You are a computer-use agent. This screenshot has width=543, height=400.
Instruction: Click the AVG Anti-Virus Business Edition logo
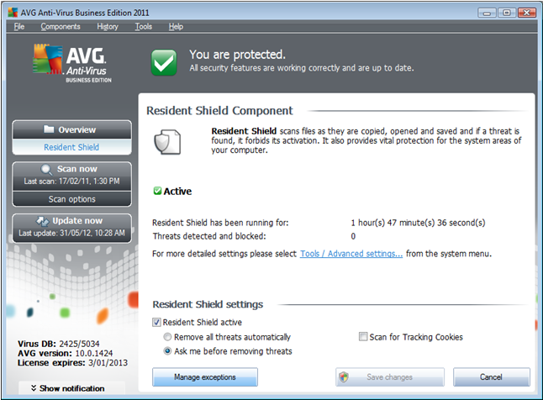tap(72, 63)
